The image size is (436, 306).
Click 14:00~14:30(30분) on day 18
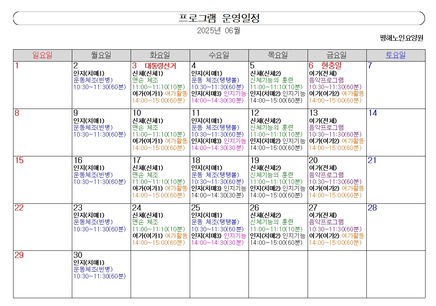coord(217,196)
